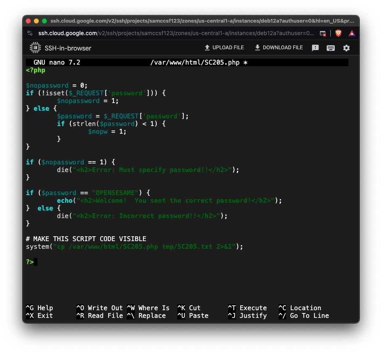
Task: Click the strlen($password) condition line
Action: click(111, 124)
